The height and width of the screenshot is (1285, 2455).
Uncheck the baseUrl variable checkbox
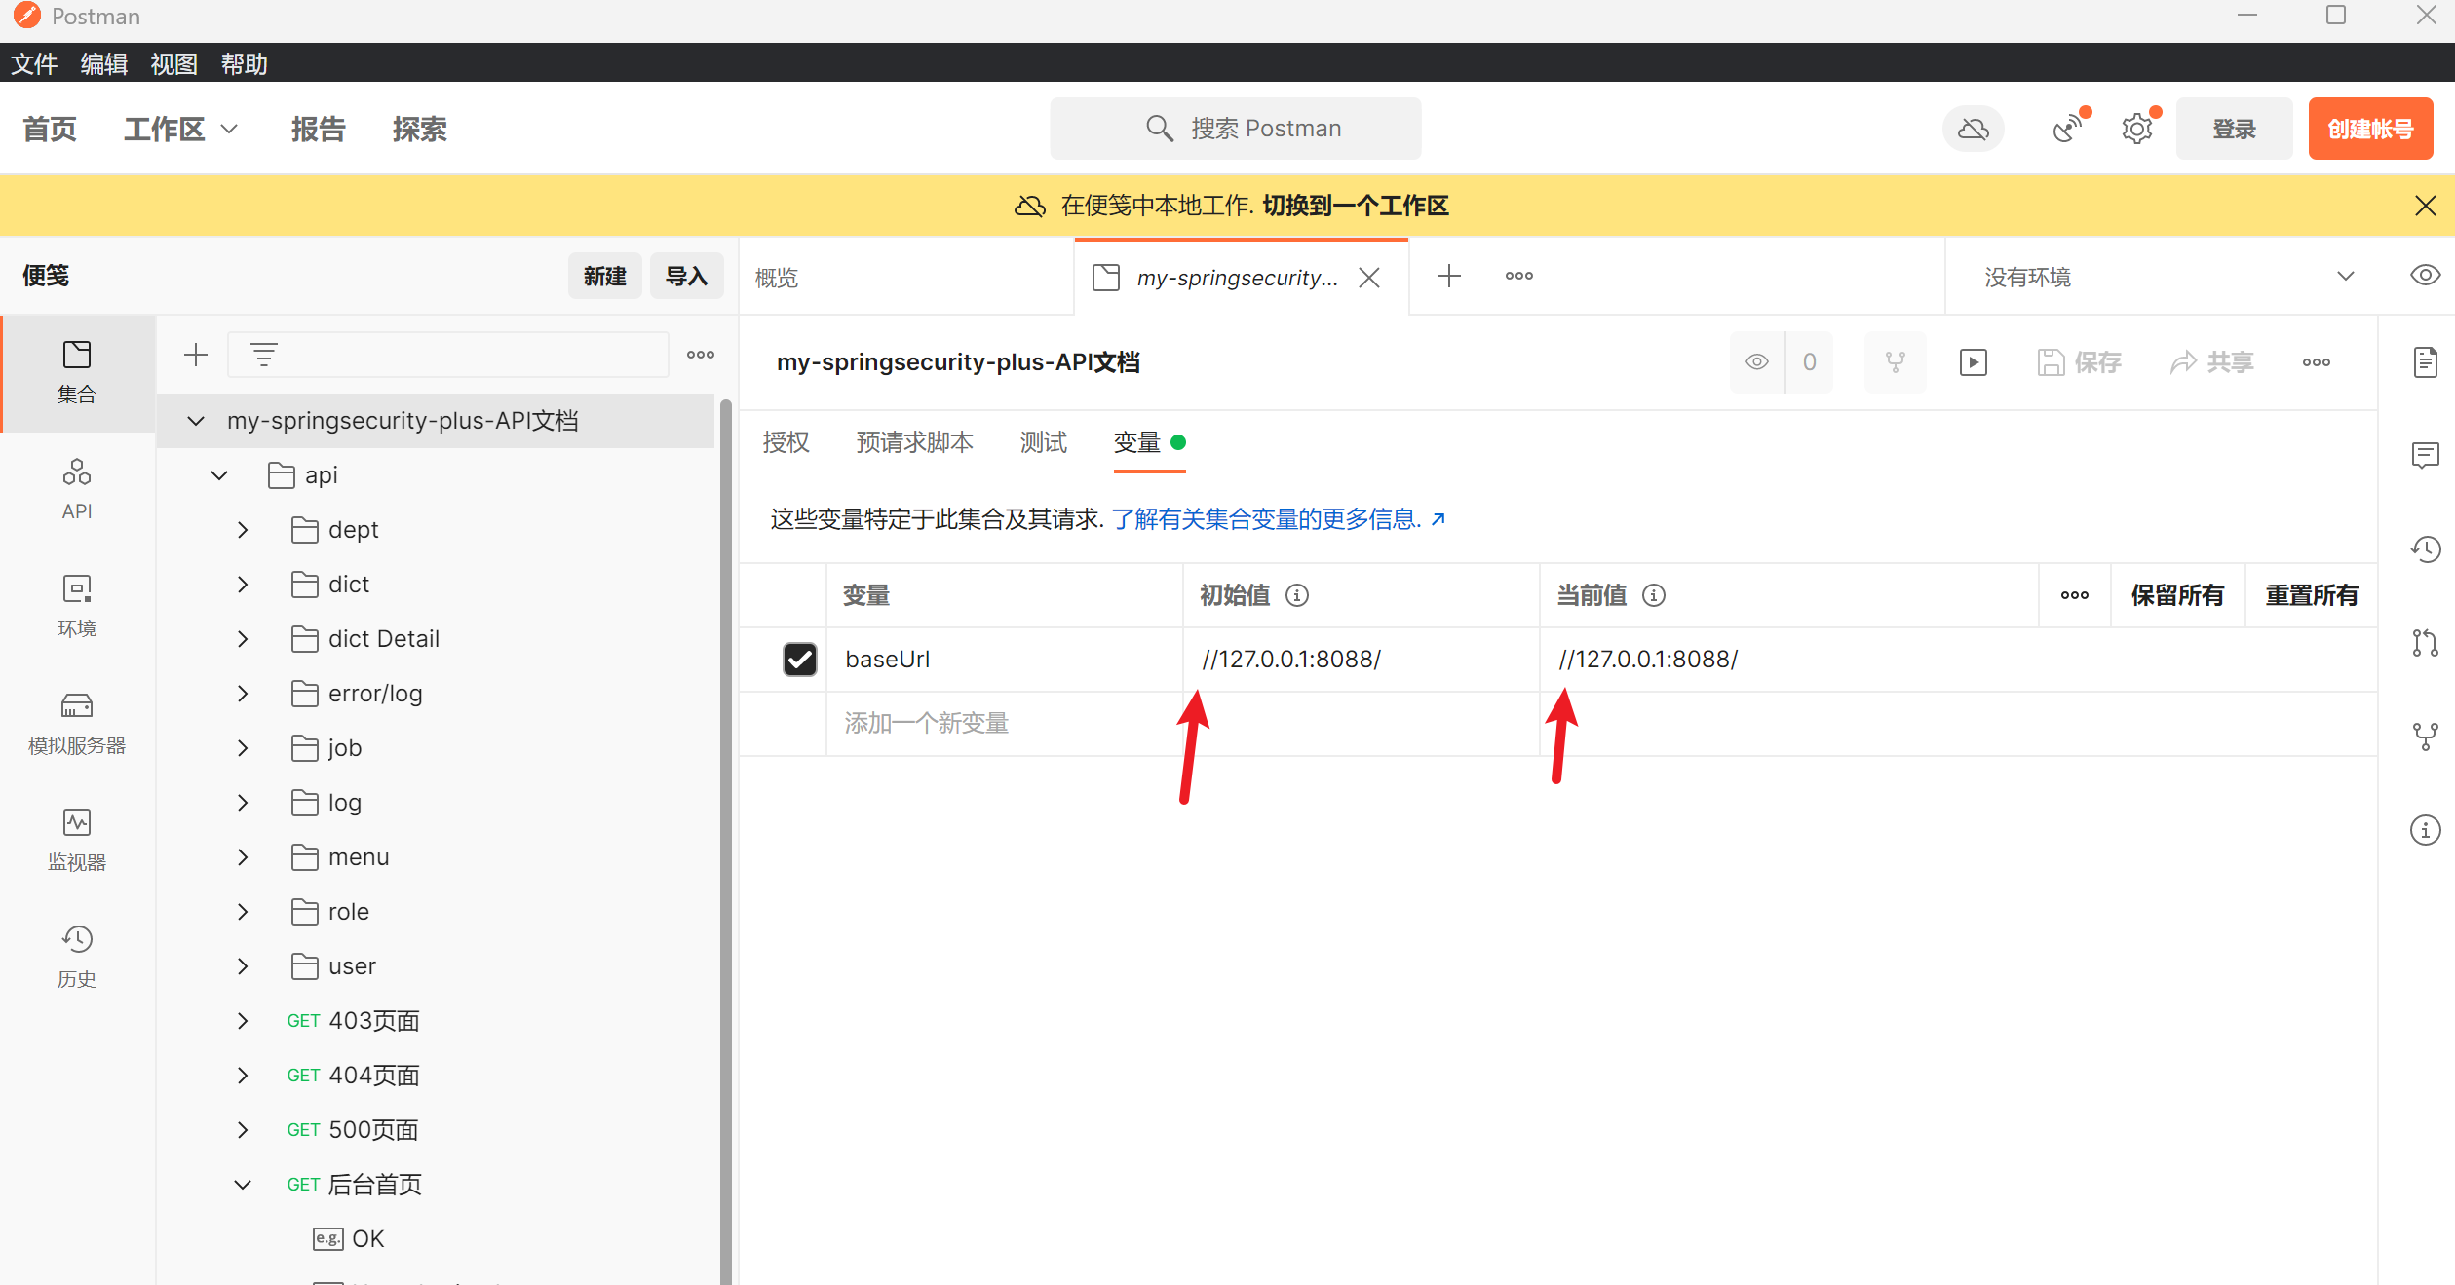click(799, 660)
